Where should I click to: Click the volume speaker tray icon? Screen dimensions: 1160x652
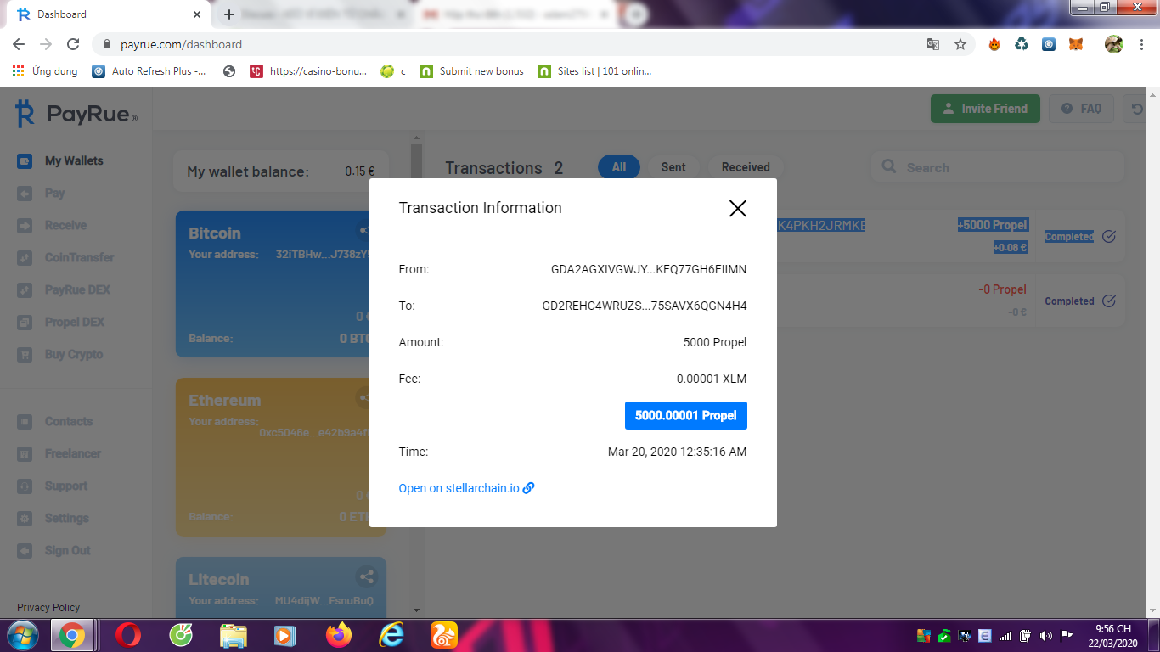click(1045, 636)
